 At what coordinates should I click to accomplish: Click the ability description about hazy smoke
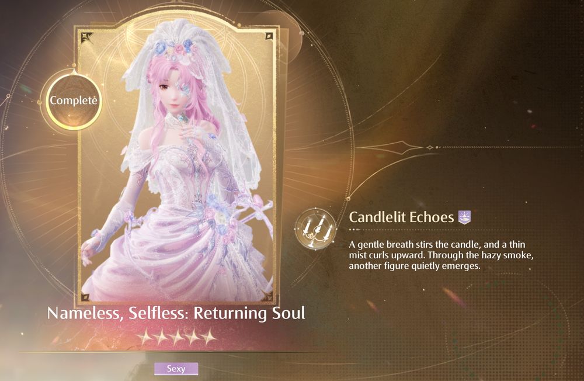pyautogui.click(x=442, y=255)
